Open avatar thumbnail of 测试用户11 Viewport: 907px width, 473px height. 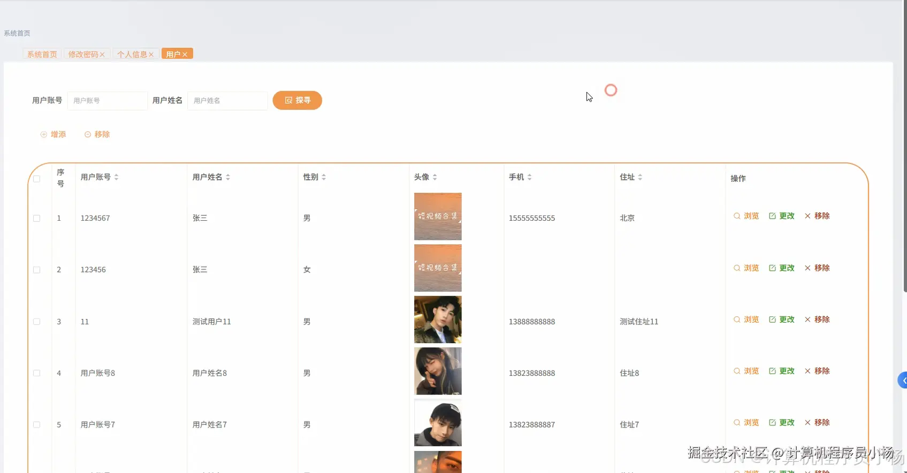[x=438, y=320]
